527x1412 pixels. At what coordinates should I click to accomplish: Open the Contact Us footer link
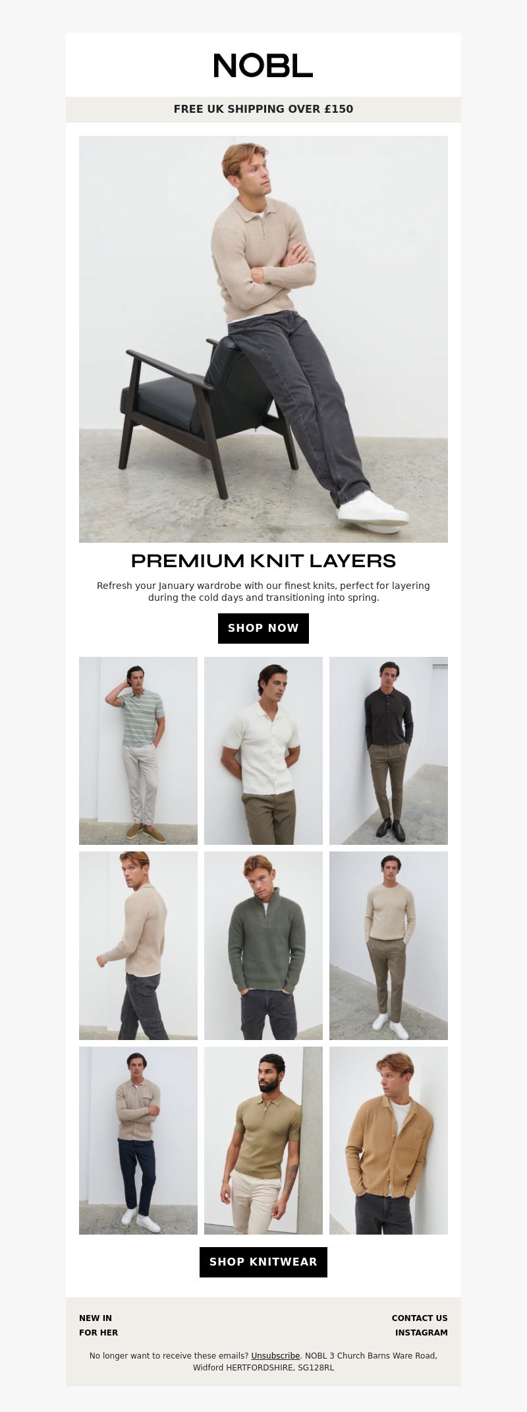pyautogui.click(x=420, y=1318)
